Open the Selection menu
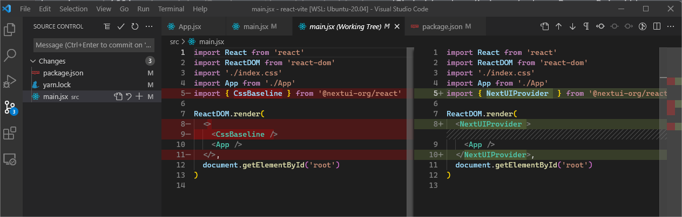 pyautogui.click(x=73, y=9)
